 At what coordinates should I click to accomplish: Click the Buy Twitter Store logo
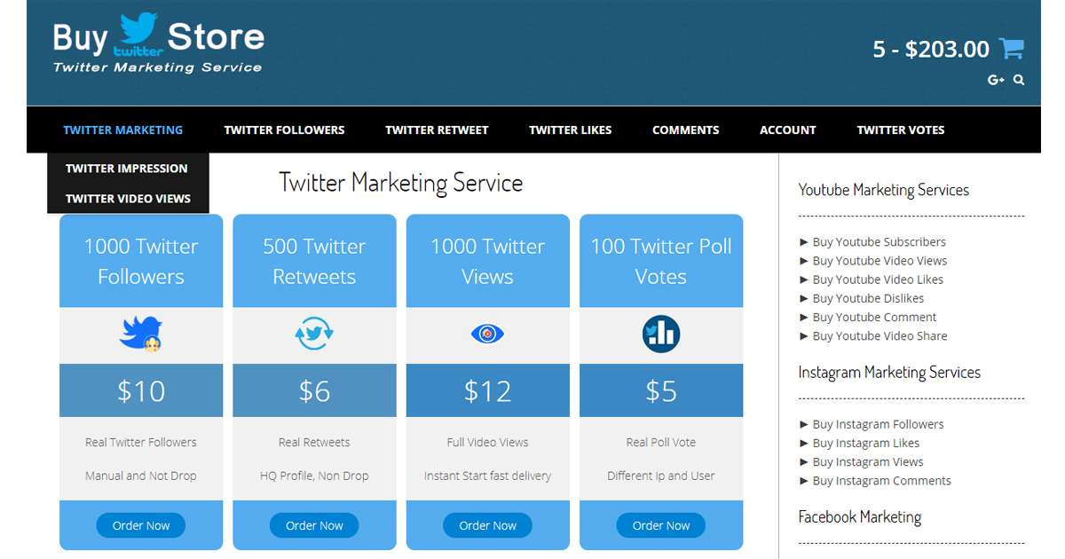[159, 43]
